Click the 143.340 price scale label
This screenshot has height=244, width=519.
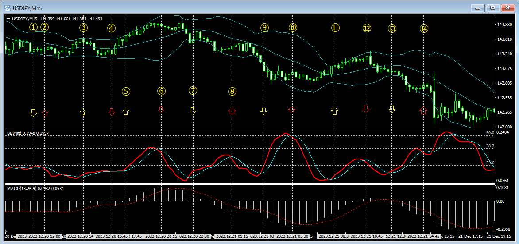coord(504,54)
